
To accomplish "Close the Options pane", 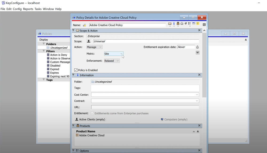I will (199, 150).
